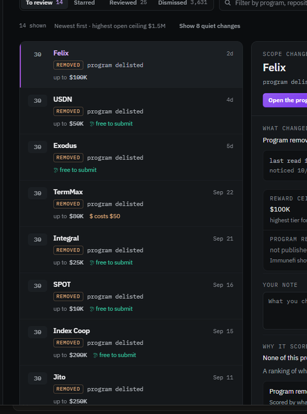Image resolution: width=307 pixels, height=414 pixels.
Task: Click the free to submit icon on Integral
Action: pyautogui.click(x=92, y=263)
